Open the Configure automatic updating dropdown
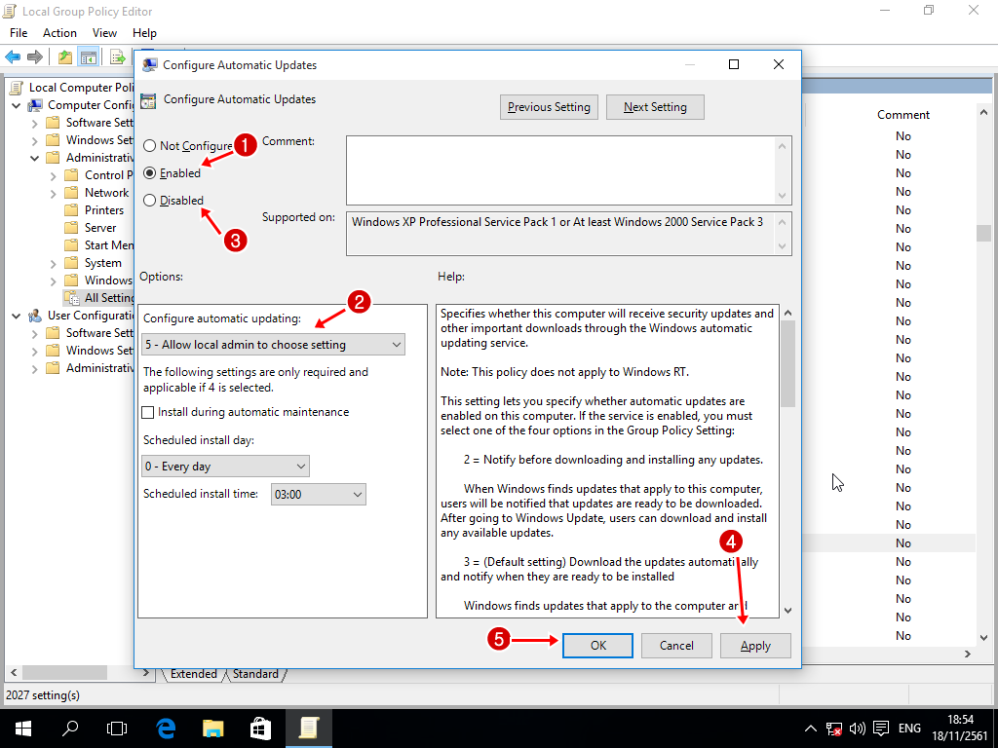 [273, 345]
